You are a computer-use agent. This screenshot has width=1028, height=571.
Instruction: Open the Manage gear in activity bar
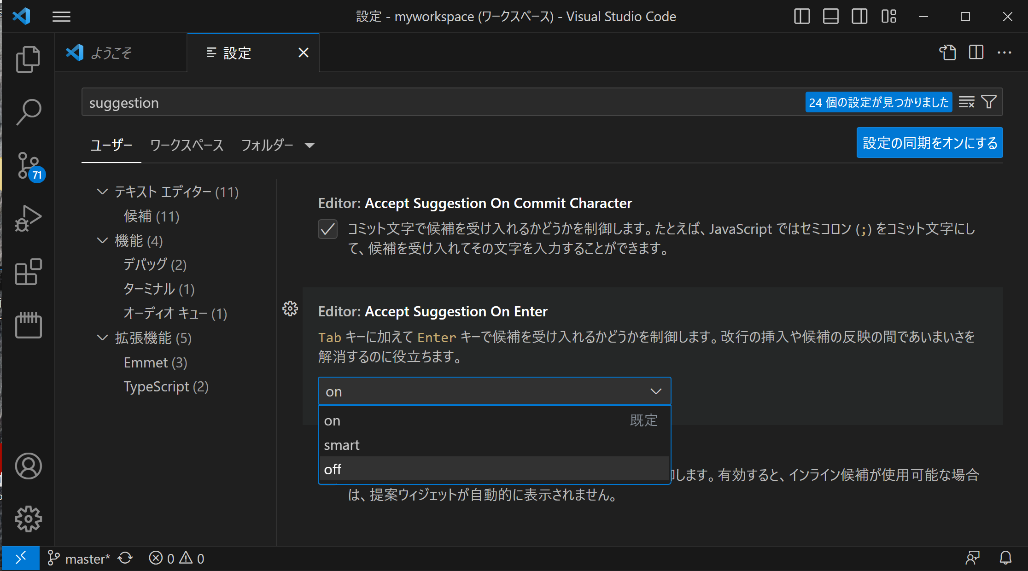click(x=28, y=519)
